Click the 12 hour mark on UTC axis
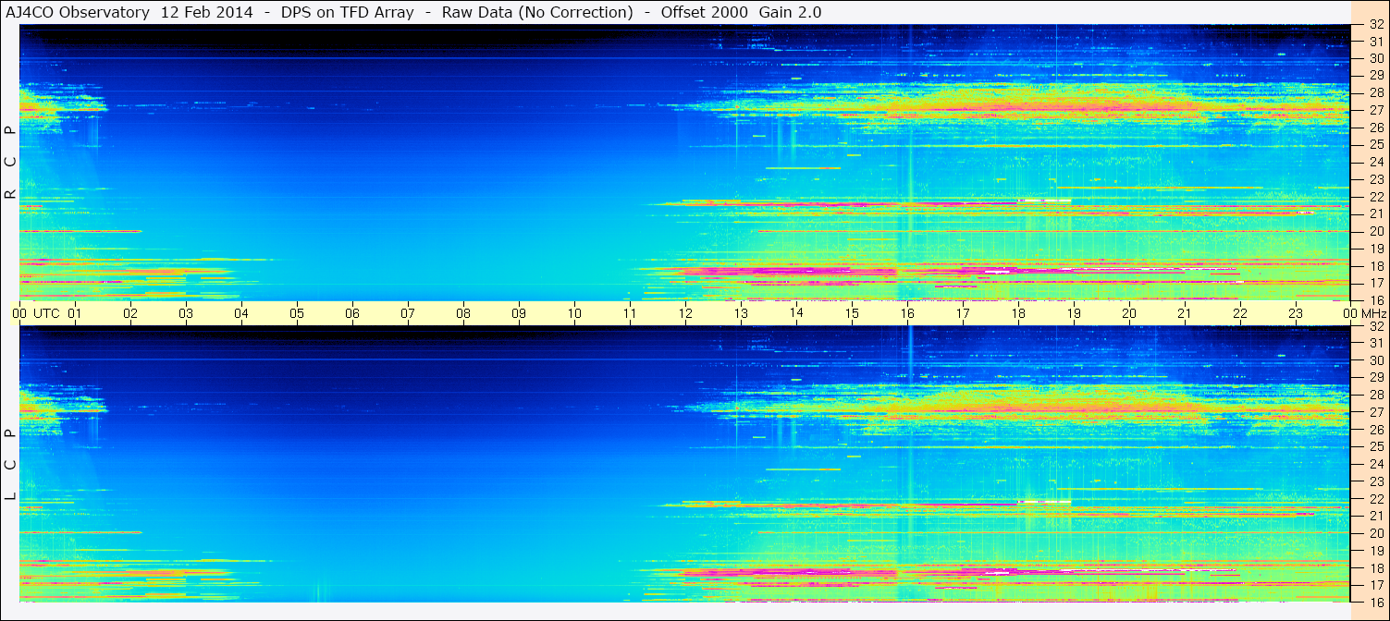The image size is (1390, 621). pyautogui.click(x=685, y=313)
